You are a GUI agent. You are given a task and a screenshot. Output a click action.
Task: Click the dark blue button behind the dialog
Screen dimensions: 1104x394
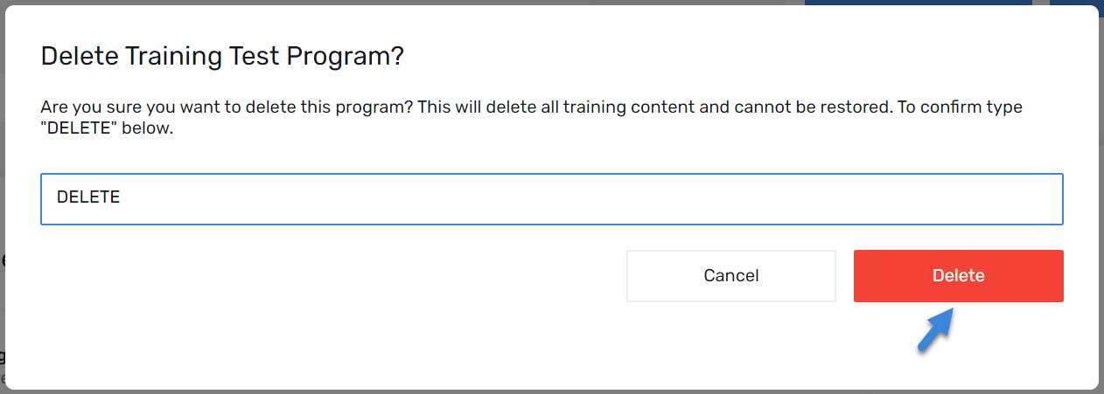click(x=919, y=3)
